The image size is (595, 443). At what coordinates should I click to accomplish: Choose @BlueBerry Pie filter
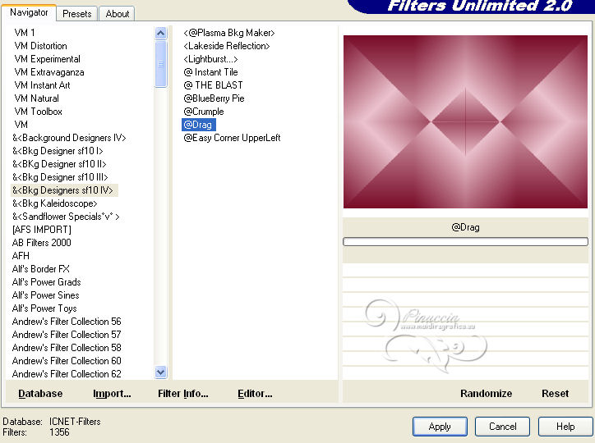(214, 98)
